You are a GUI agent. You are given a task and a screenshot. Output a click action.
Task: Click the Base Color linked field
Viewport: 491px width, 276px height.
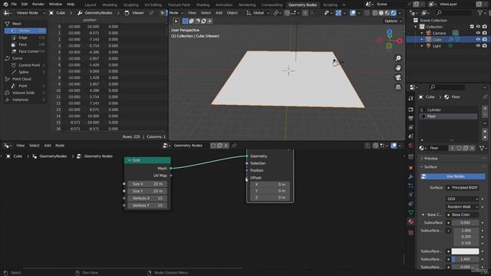coord(462,215)
